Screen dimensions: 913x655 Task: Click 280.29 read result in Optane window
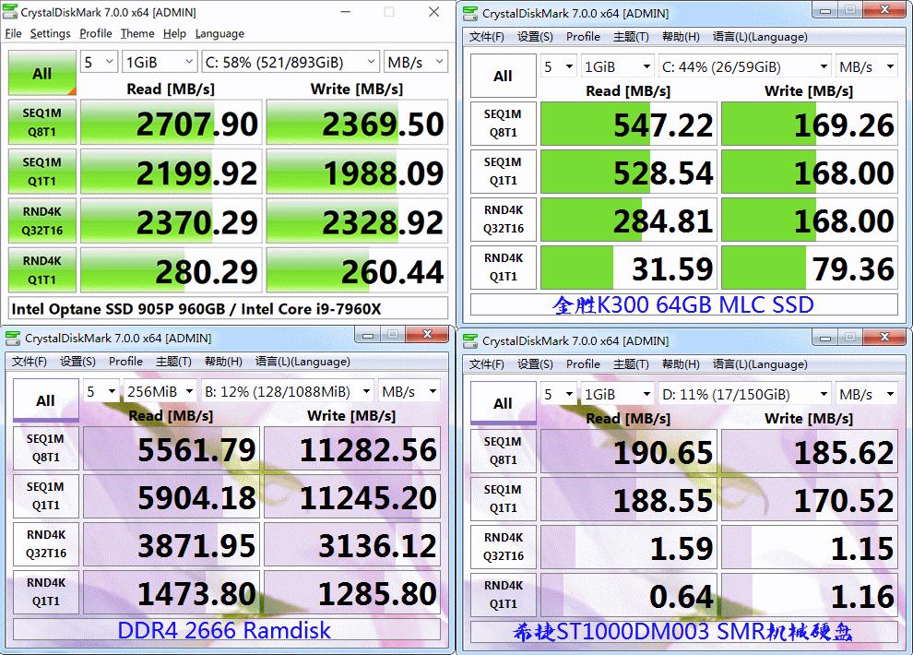click(171, 270)
